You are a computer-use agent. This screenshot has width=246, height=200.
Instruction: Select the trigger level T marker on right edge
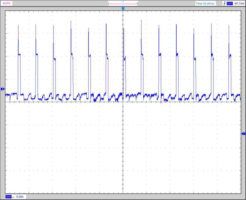243,134
